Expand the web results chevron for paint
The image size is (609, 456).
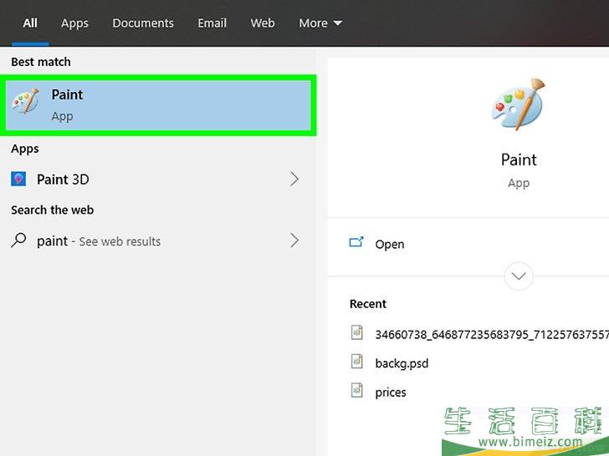[294, 241]
